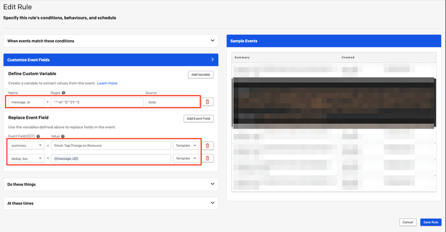Click the Summary column header
Viewport: 446px width, 232px height.
(242, 57)
